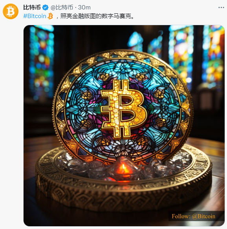The width and height of the screenshot is (227, 229).
Task: Click the far-right stained glass window
Action: pyautogui.click(x=213, y=56)
